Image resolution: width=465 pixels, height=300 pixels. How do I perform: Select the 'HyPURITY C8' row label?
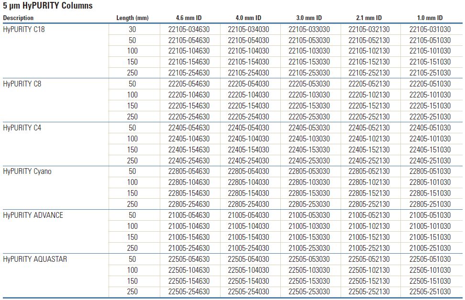pos(22,84)
